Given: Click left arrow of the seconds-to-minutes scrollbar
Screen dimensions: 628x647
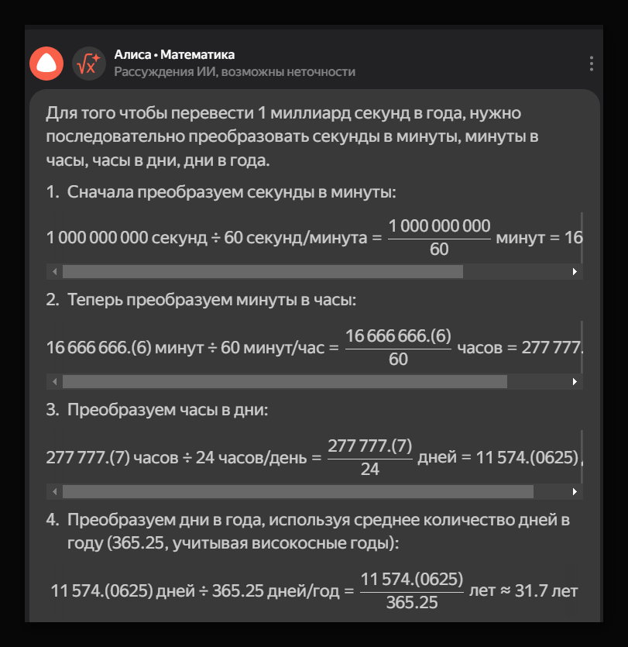Looking at the screenshot, I should click(x=54, y=272).
